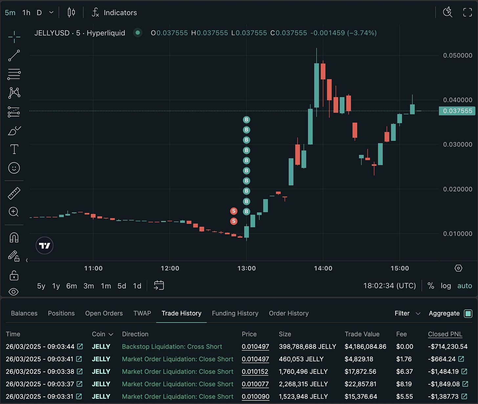This screenshot has height=404, width=478.
Task: Toggle magnet snap mode
Action: pyautogui.click(x=14, y=237)
